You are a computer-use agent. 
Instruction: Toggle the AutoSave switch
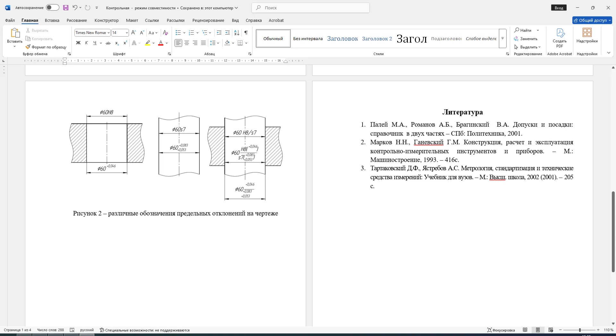point(52,8)
